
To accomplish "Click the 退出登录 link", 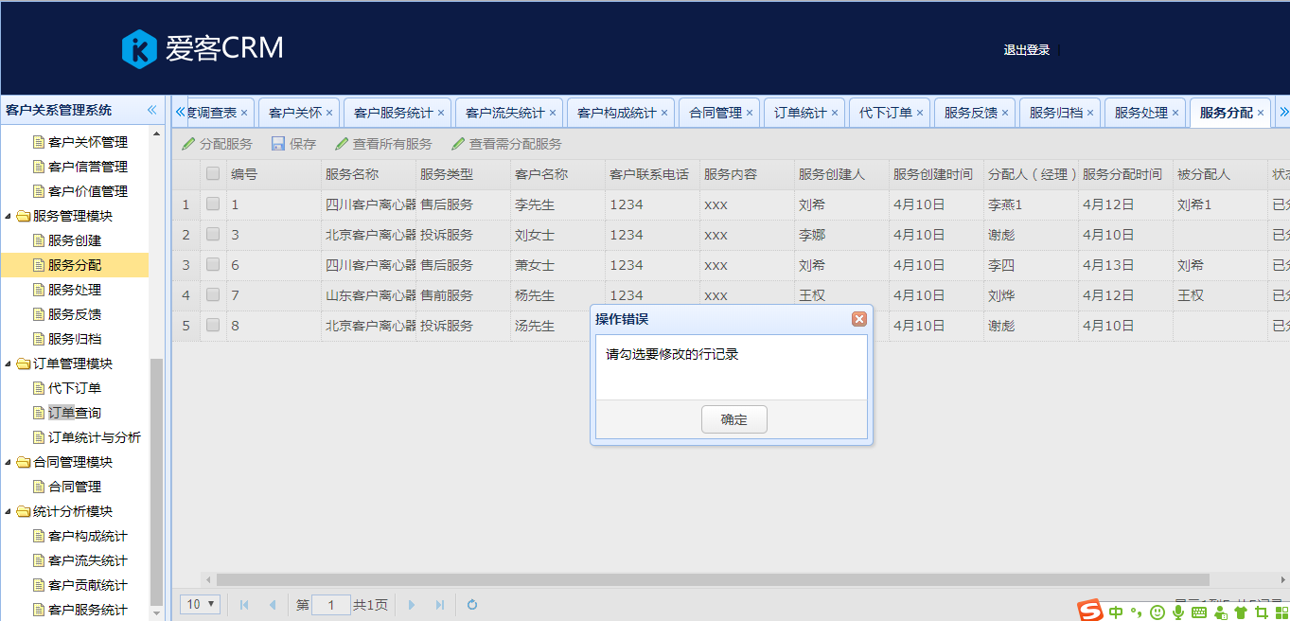I will [x=1027, y=50].
